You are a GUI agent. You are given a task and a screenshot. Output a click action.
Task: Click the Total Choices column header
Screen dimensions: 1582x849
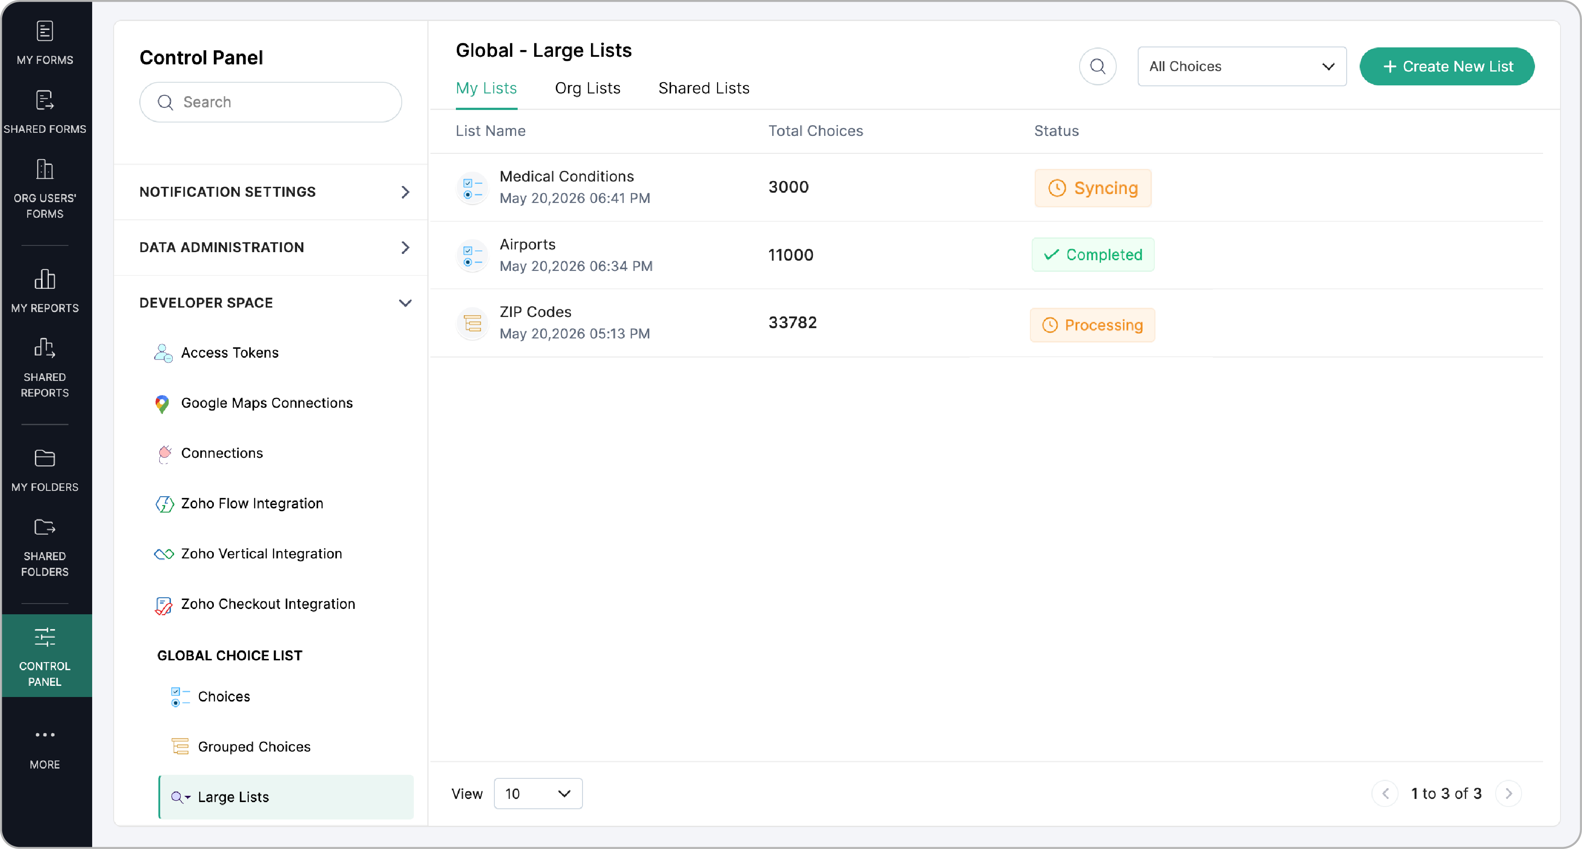[x=816, y=131]
